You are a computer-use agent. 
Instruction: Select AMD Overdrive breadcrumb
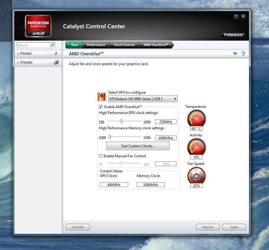[156, 45]
